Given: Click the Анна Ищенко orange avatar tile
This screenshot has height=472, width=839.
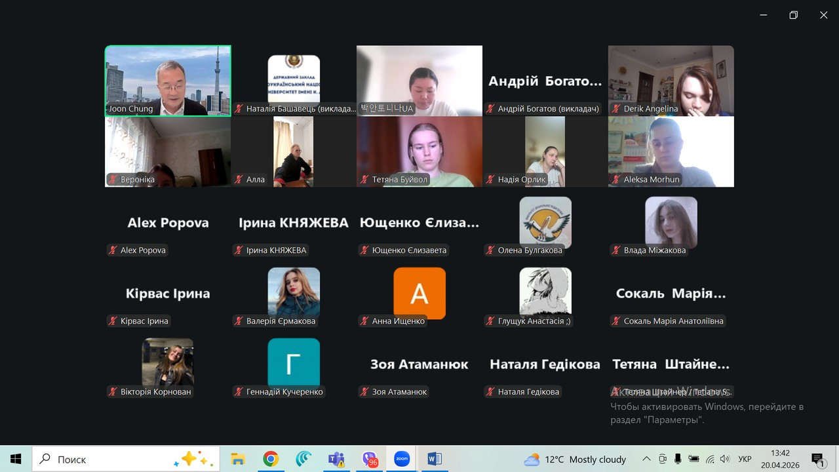Looking at the screenshot, I should 419,293.
